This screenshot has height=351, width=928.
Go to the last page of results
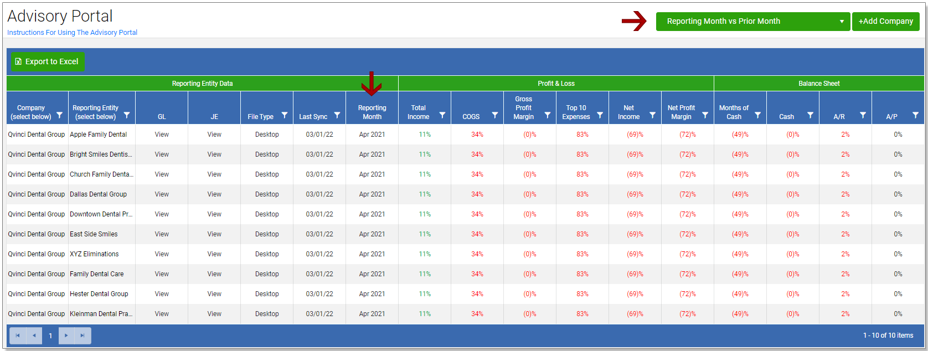click(x=83, y=335)
